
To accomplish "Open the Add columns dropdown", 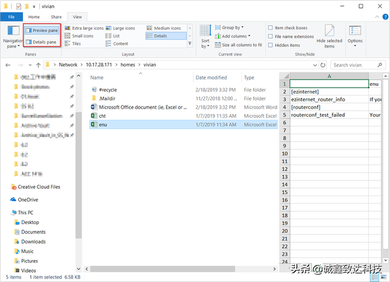I will pyautogui.click(x=233, y=36).
